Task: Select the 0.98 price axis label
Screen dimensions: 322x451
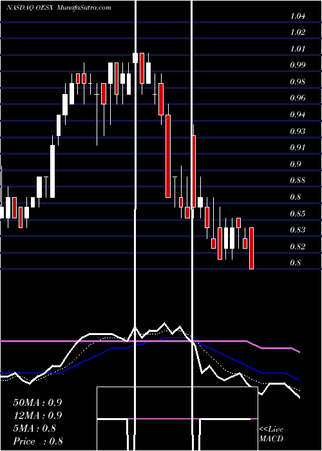Action: tap(298, 82)
